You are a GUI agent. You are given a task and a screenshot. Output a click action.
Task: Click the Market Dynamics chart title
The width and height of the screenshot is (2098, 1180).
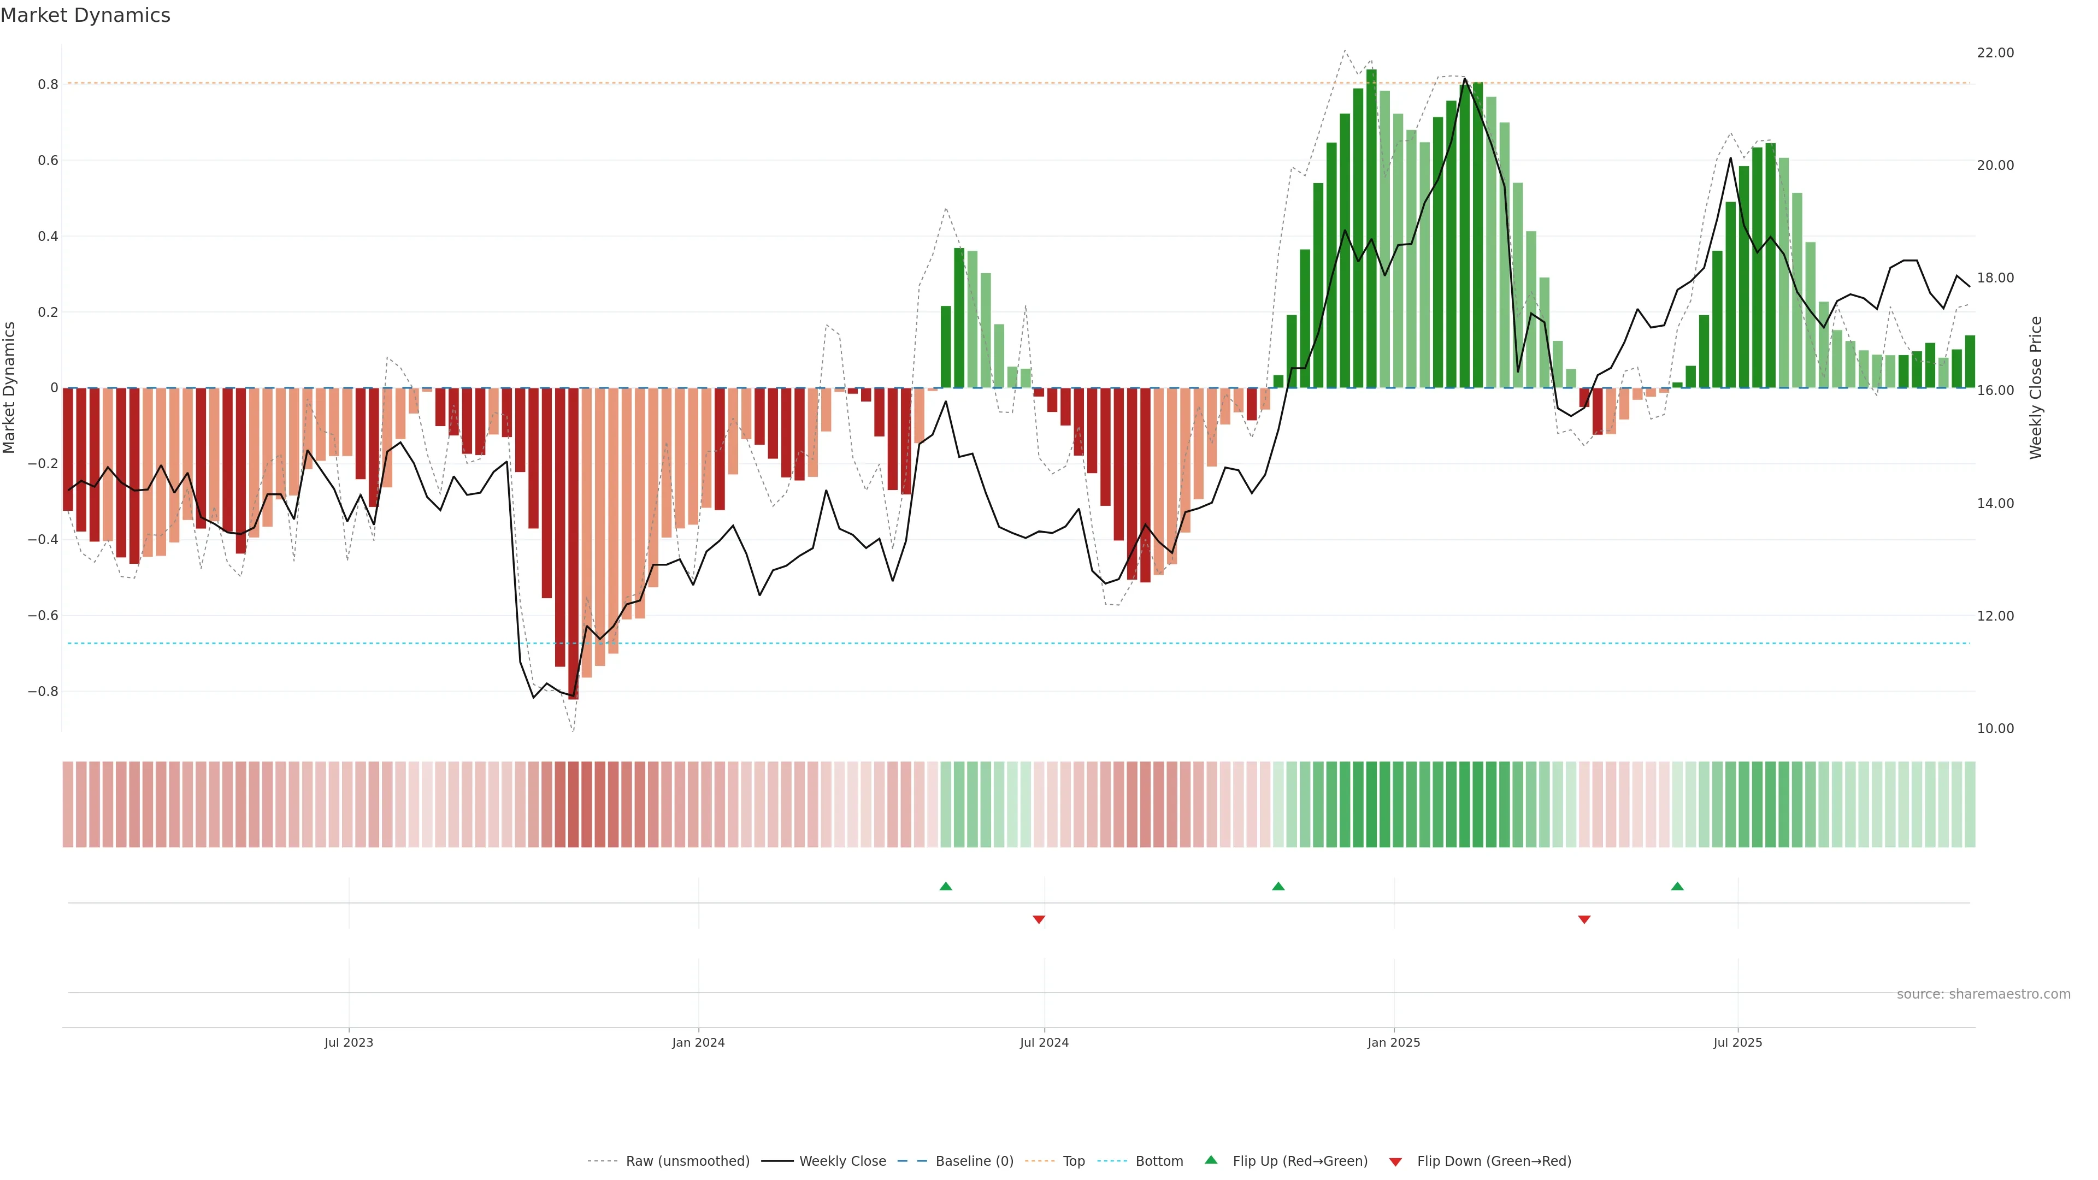coord(86,15)
